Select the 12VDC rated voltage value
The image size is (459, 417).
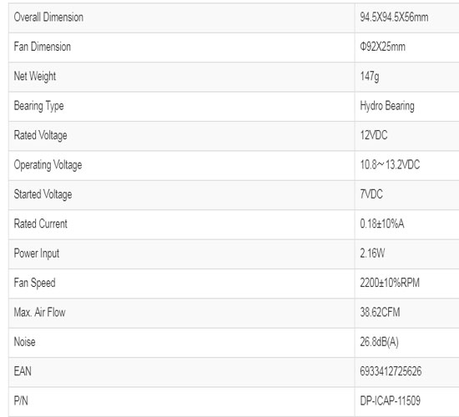[374, 135]
